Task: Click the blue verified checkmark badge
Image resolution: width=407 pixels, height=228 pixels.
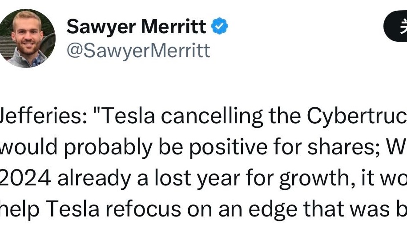Action: point(219,27)
